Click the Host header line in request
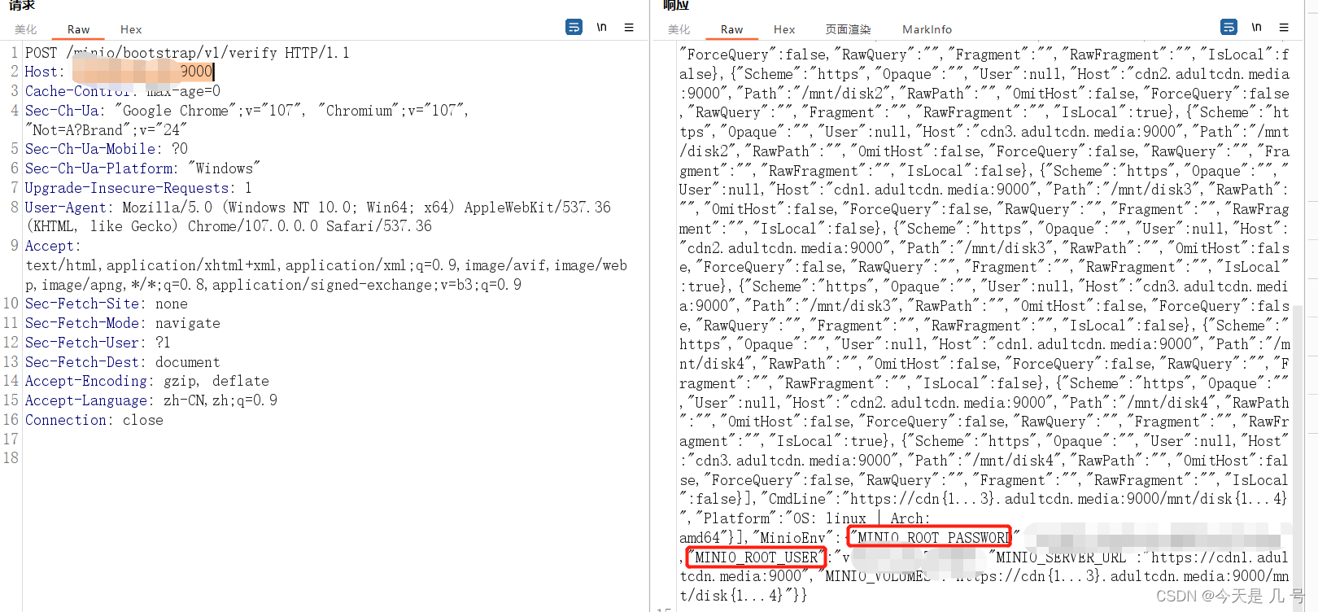1318x612 pixels. tap(120, 72)
